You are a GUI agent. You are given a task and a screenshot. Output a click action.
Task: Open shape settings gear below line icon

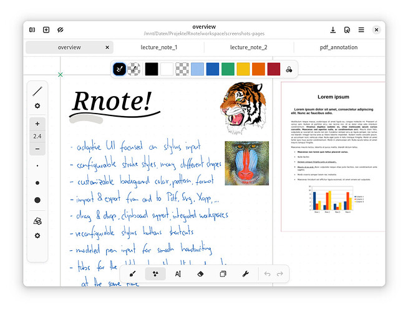(x=37, y=106)
